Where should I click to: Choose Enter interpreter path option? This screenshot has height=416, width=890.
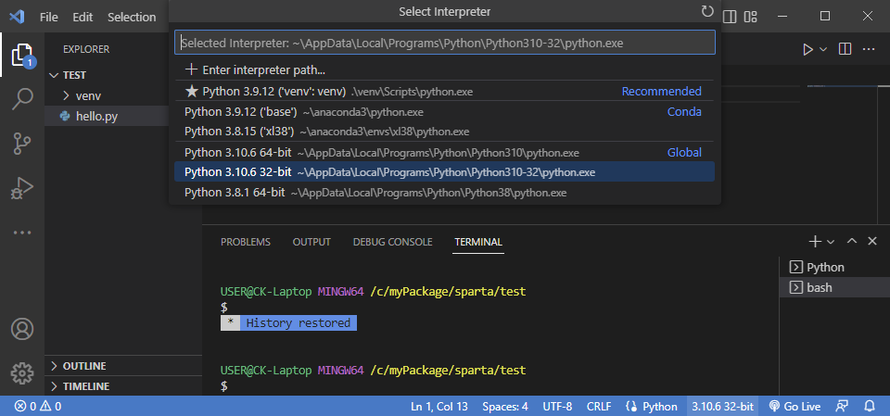444,70
